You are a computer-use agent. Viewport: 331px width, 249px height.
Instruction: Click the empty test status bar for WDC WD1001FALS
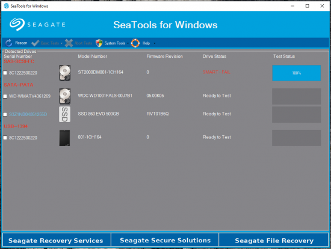[x=296, y=96]
